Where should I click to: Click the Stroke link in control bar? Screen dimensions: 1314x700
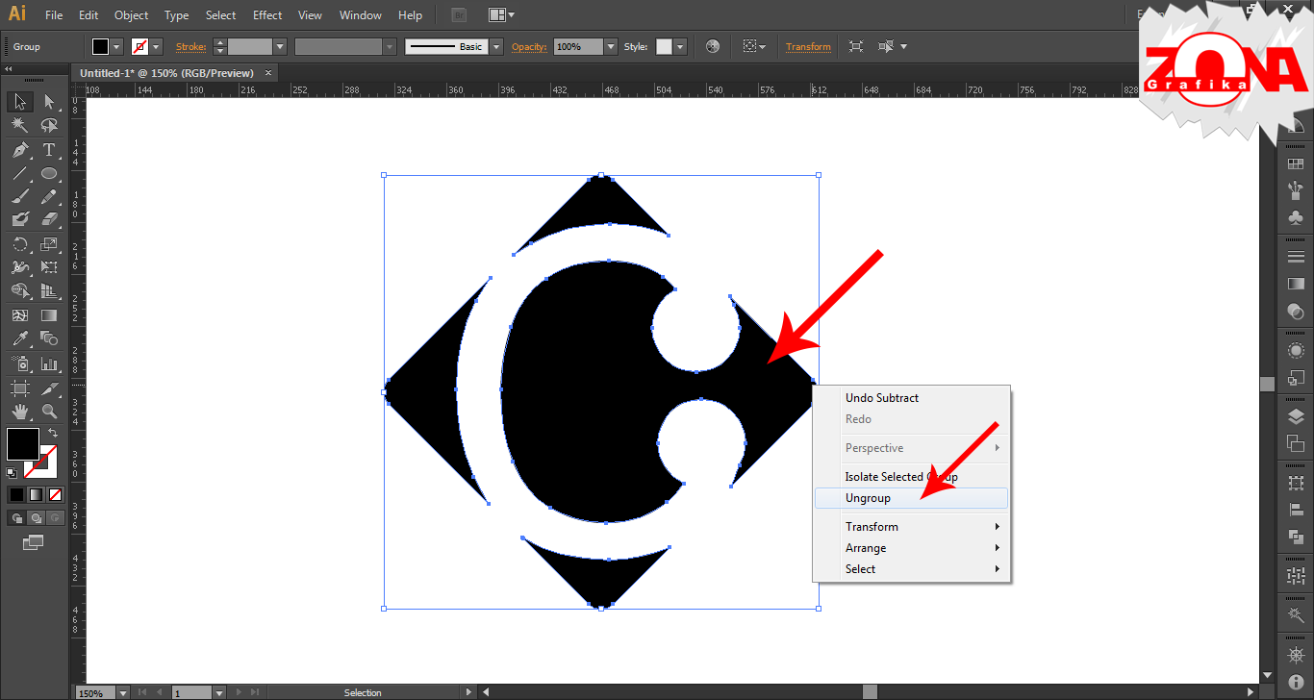(x=190, y=46)
